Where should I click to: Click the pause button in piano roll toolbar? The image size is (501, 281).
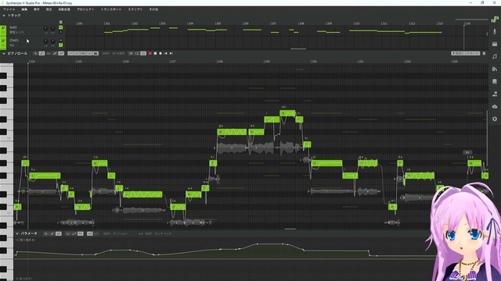coord(150,54)
